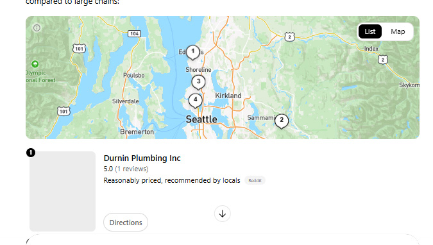Click the Directions button
This screenshot has height=245, width=433.
click(x=126, y=223)
